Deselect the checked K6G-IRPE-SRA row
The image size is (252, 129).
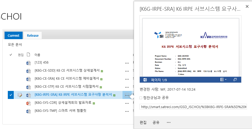click(11, 95)
